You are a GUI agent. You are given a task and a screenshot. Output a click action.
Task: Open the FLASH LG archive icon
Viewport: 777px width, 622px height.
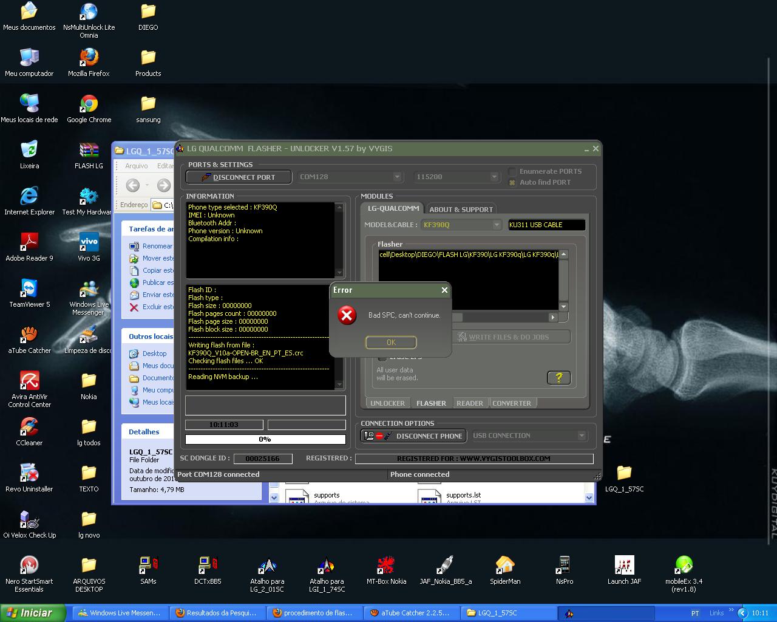click(89, 155)
